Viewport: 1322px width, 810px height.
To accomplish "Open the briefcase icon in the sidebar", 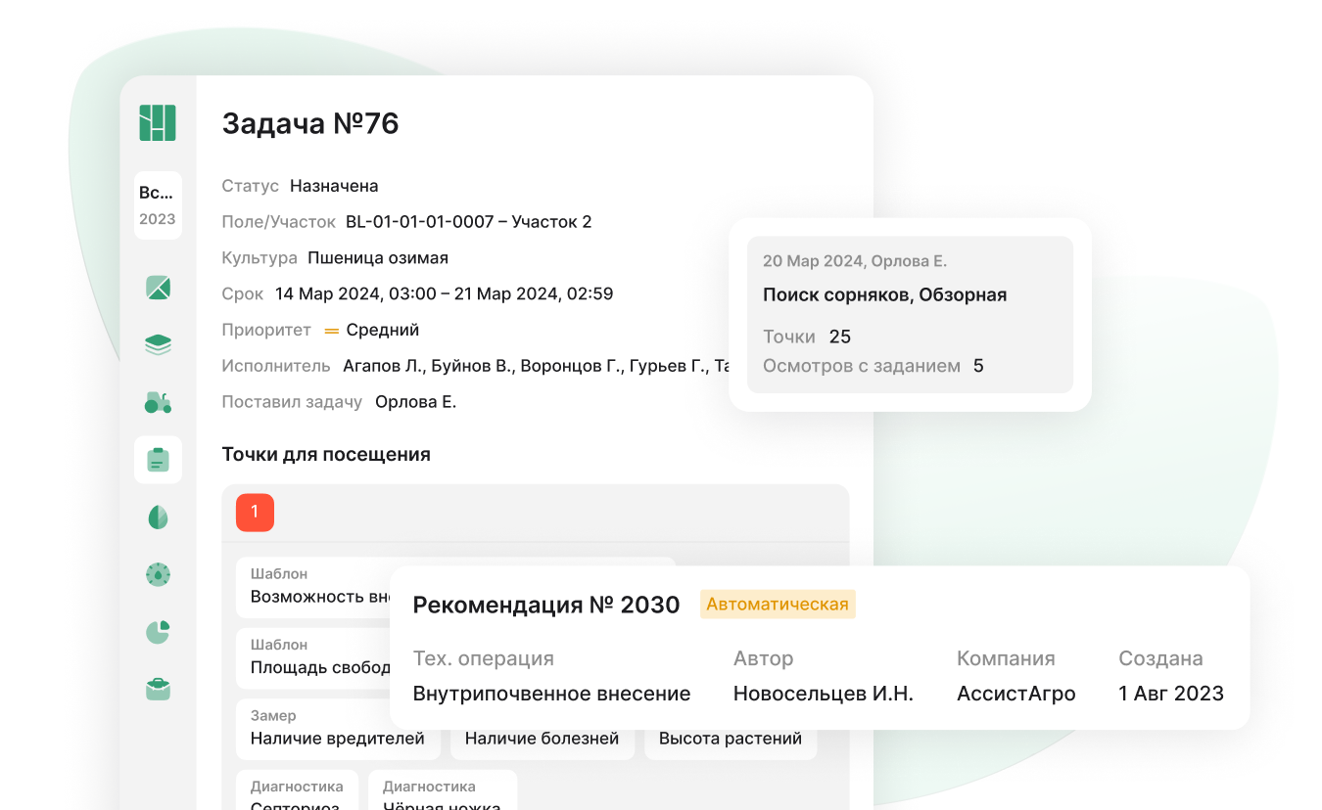I will (158, 689).
